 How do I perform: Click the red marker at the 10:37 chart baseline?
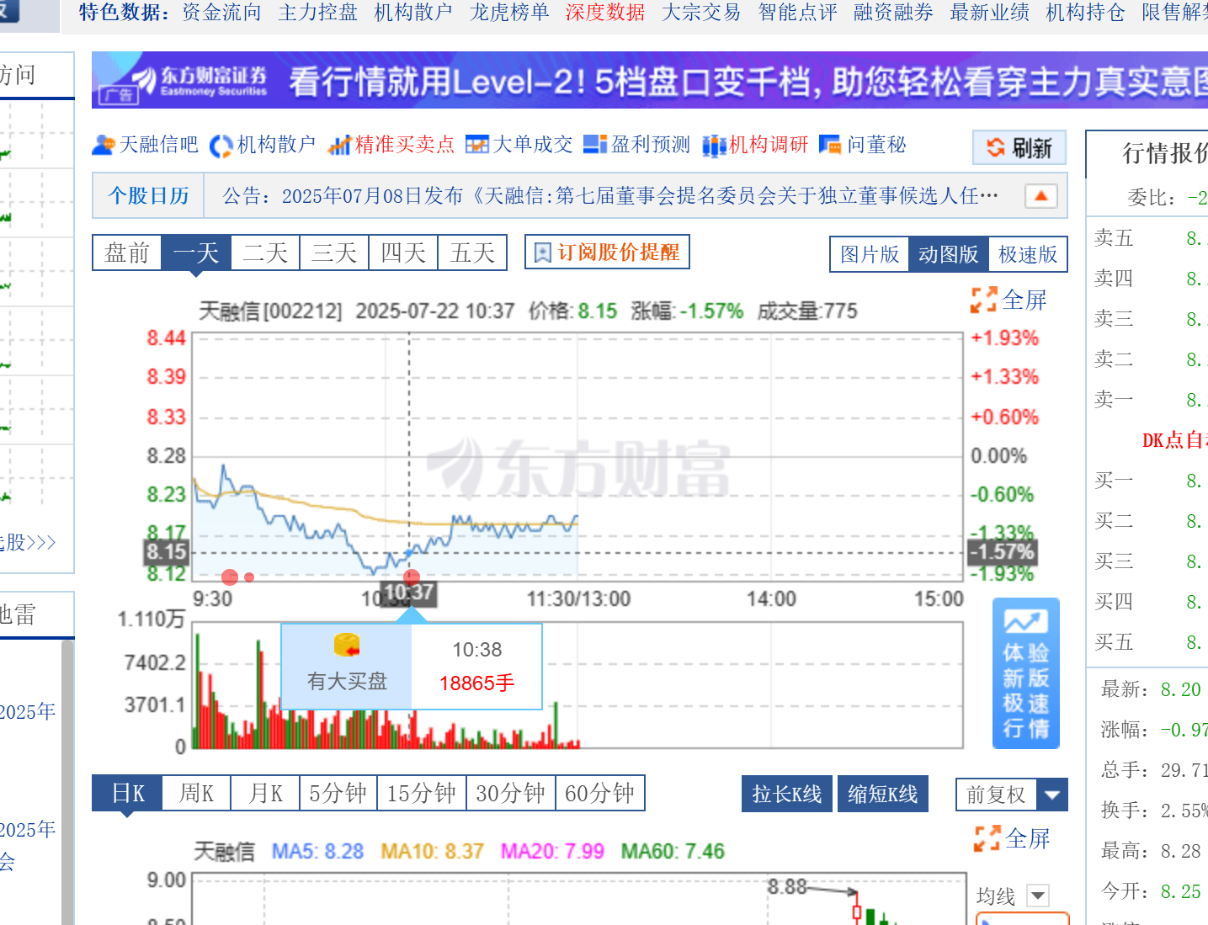pos(412,577)
